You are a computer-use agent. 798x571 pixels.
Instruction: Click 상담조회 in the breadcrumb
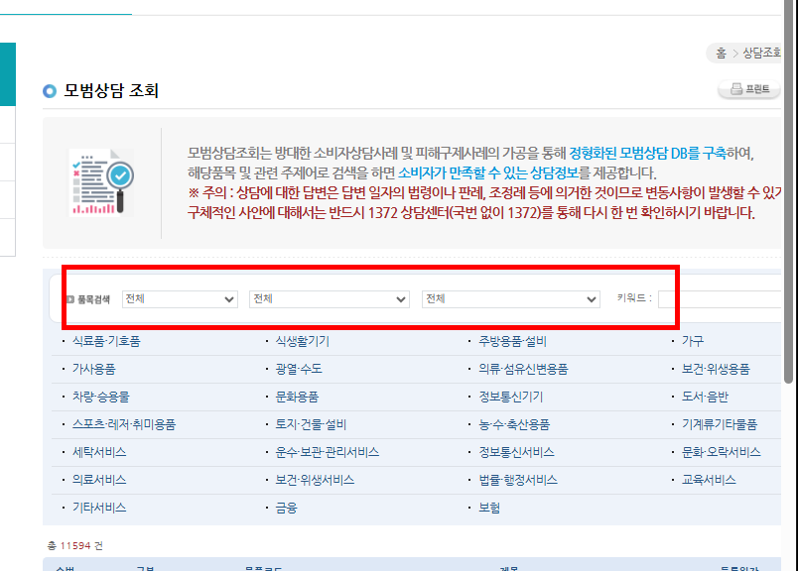click(x=764, y=53)
